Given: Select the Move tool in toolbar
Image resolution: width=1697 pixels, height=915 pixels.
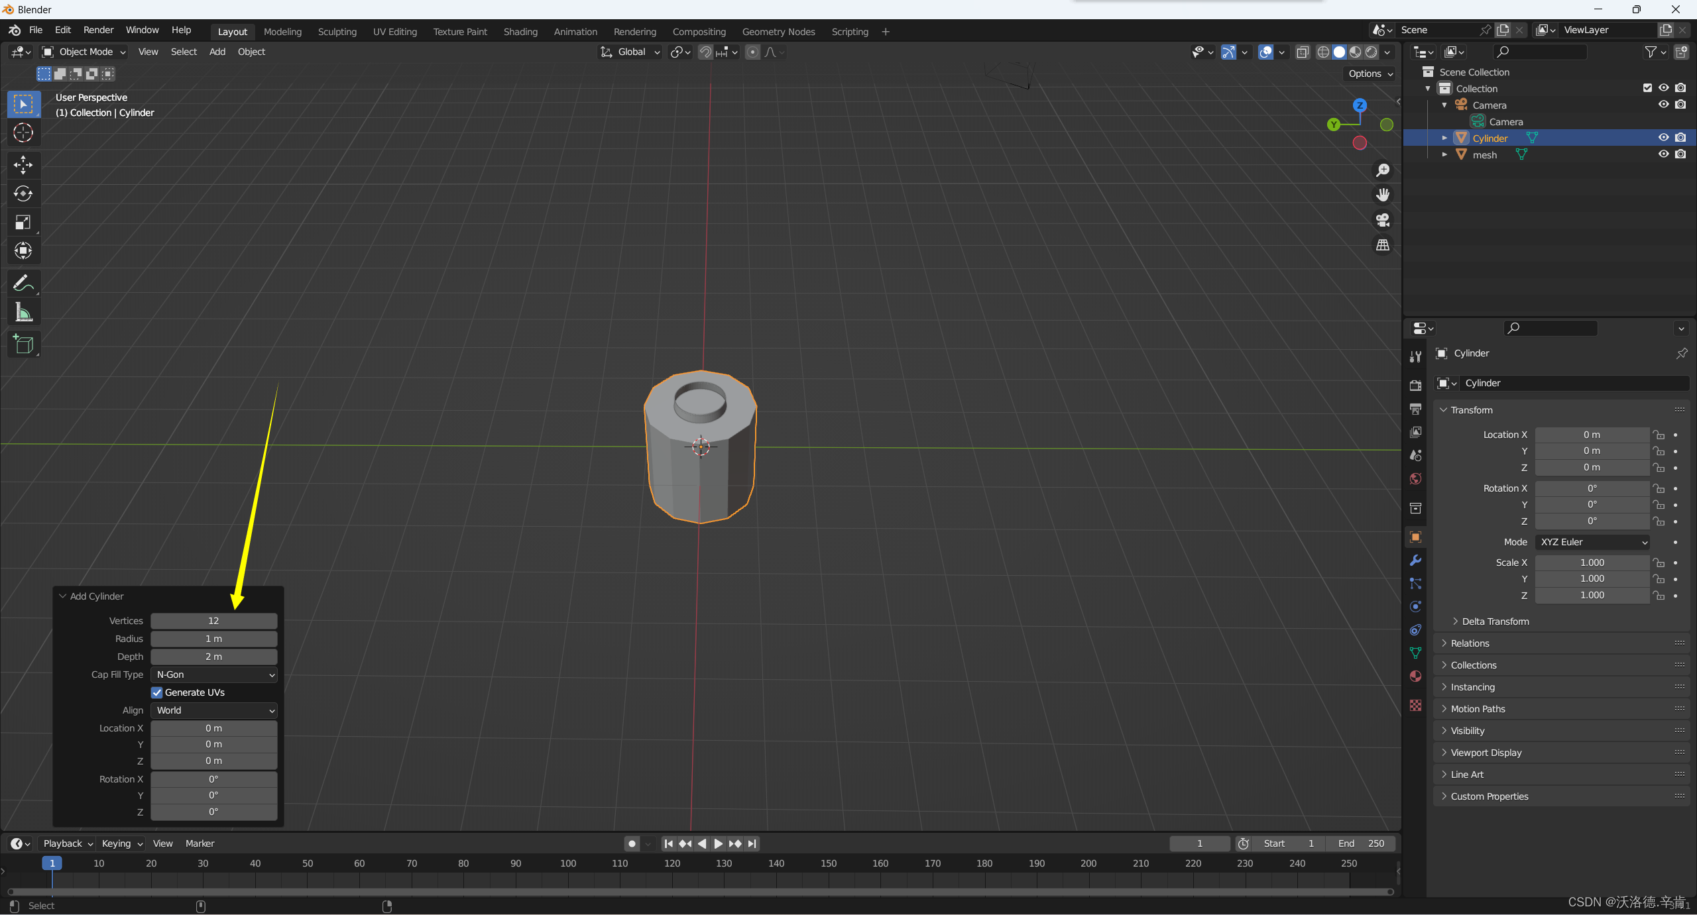Looking at the screenshot, I should [23, 164].
